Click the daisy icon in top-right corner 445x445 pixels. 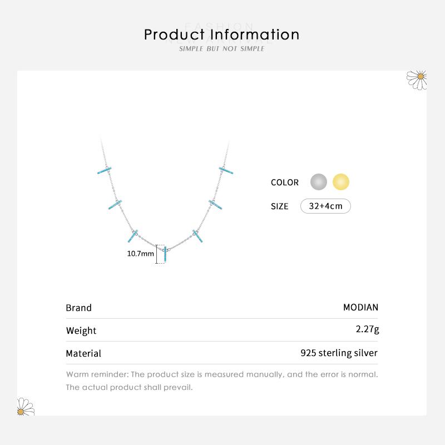point(417,79)
